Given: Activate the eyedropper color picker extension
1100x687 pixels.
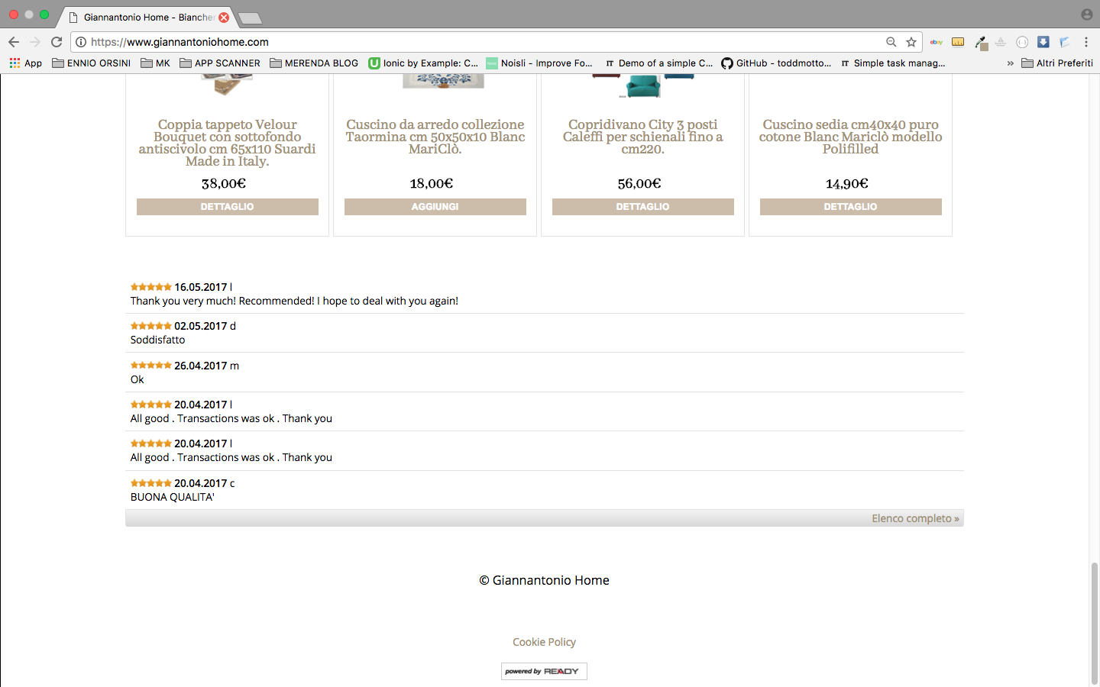Looking at the screenshot, I should tap(981, 43).
